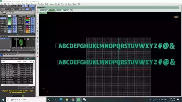The width and height of the screenshot is (182, 102).
Task: Click the plus icon under thumbnail 126
Action: pos(28,48)
